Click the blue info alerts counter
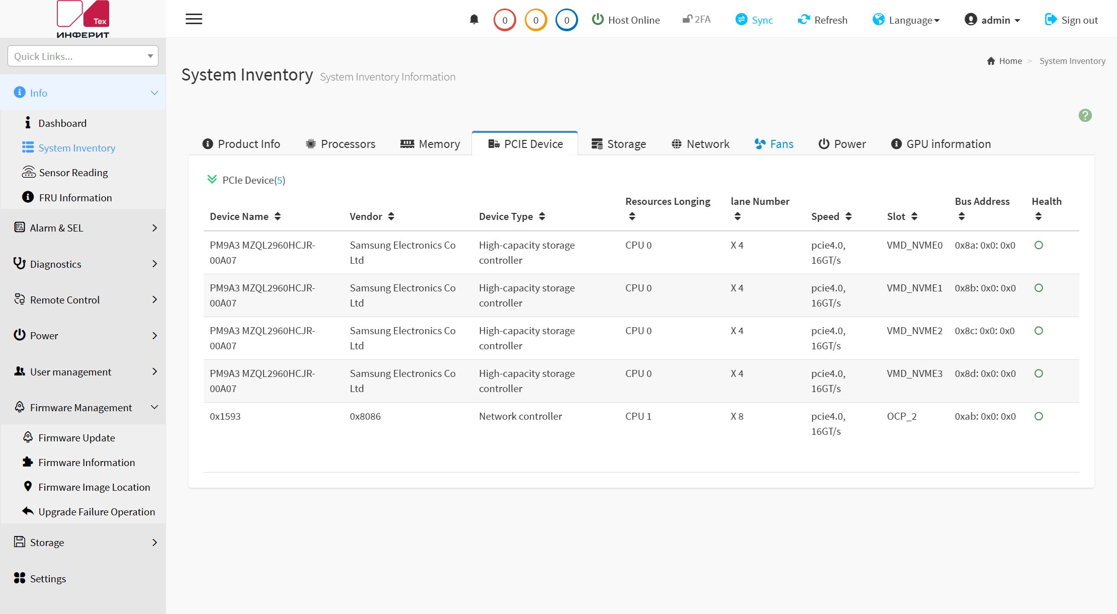1117x614 pixels. coord(567,20)
